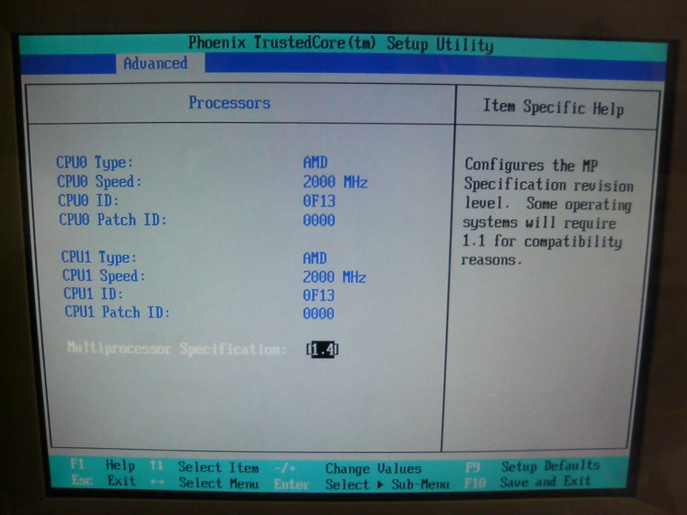Click the help text about MP Specification
The height and width of the screenshot is (515, 687).
pos(549,212)
